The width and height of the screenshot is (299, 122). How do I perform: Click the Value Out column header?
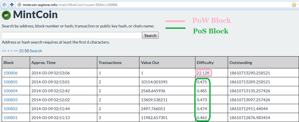pos(167,62)
